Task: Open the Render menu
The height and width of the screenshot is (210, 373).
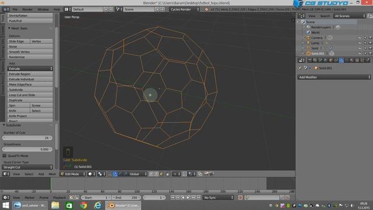Action: pyautogui.click(x=27, y=9)
